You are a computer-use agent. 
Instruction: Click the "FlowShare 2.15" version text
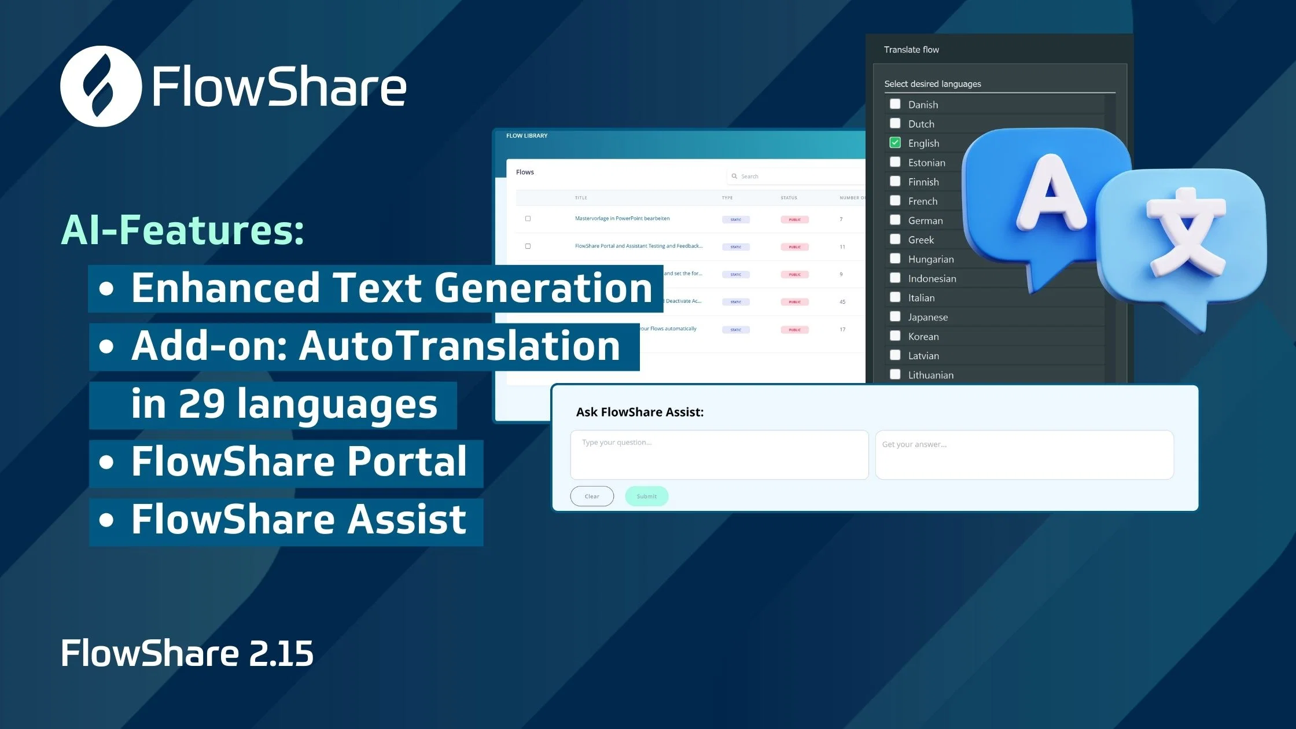click(187, 653)
